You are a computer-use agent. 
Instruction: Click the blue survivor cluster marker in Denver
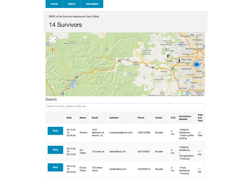(197, 64)
